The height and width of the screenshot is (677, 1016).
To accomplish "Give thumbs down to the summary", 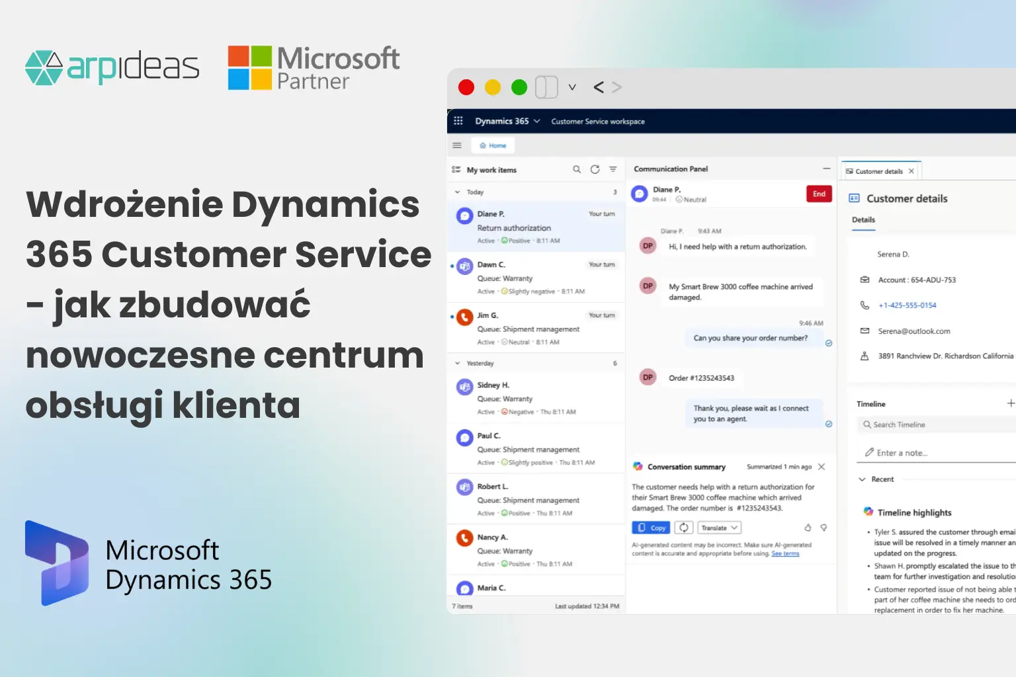I will 824,528.
